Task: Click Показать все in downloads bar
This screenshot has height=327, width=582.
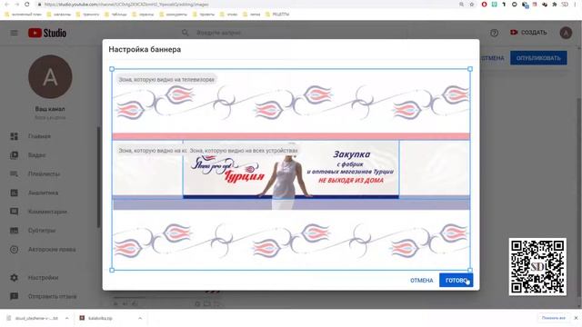Action: point(554,318)
